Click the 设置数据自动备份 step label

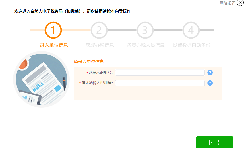[x=191, y=45]
